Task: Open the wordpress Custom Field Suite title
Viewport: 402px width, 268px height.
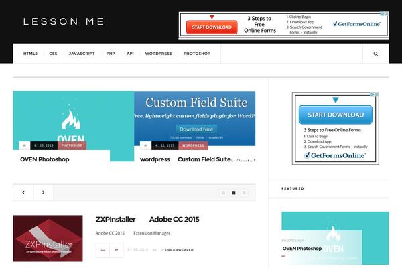Action: [x=187, y=159]
